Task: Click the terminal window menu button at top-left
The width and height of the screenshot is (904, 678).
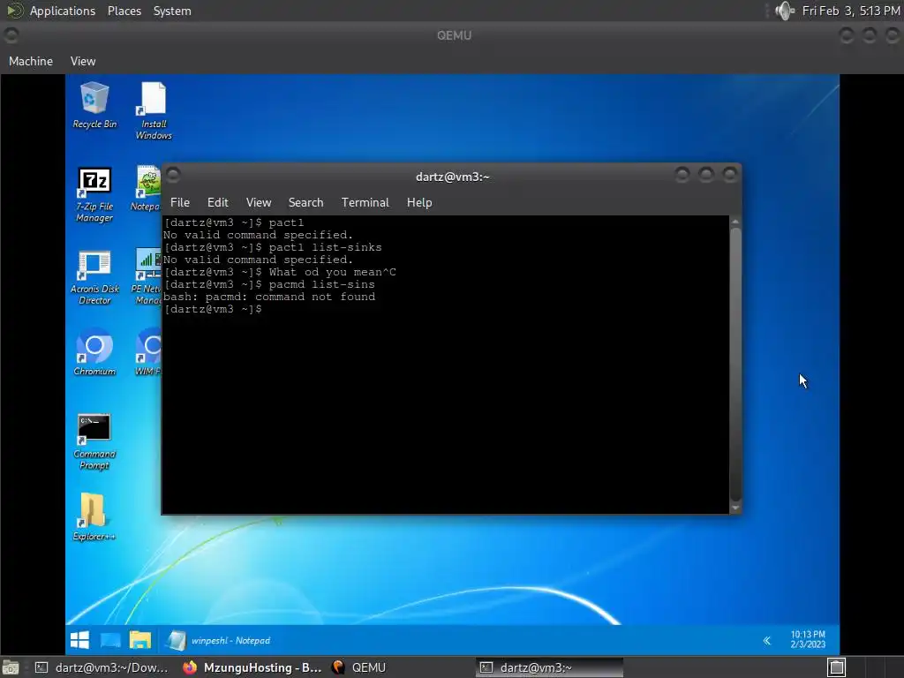Action: pyautogui.click(x=174, y=176)
